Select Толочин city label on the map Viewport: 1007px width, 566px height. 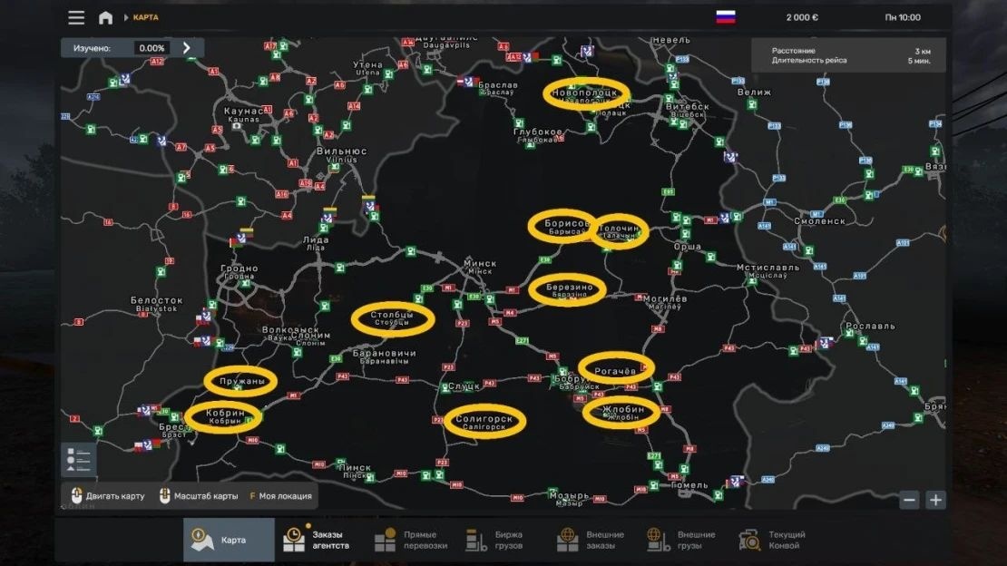[x=619, y=229]
